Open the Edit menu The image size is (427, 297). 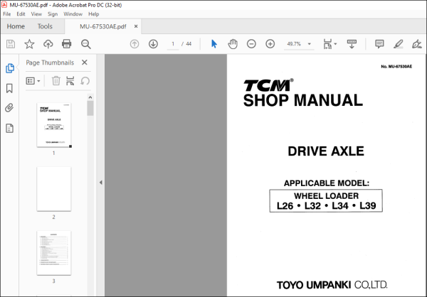[x=21, y=14]
